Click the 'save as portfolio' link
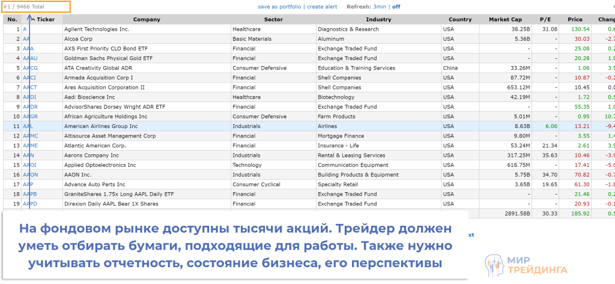Screen dimensions: 615x284 (x=280, y=7)
